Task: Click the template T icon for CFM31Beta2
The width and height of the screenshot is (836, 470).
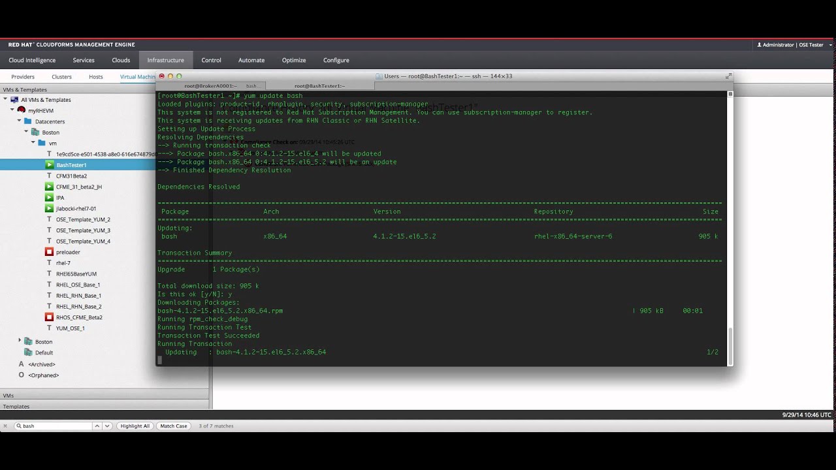Action: click(x=49, y=176)
